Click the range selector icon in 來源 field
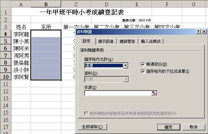This screenshot has height=134, width=208. 154,93
